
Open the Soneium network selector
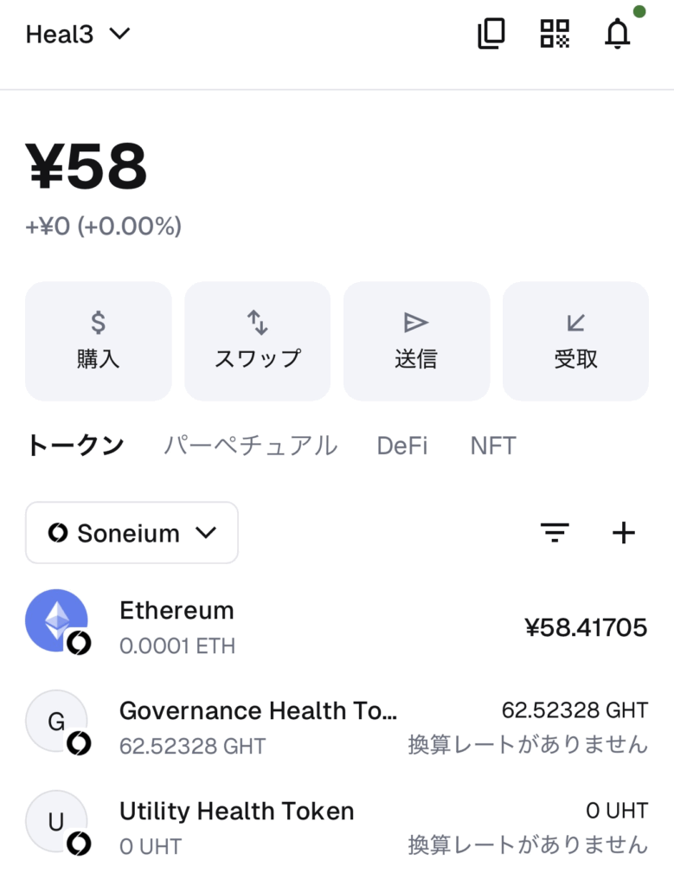132,533
